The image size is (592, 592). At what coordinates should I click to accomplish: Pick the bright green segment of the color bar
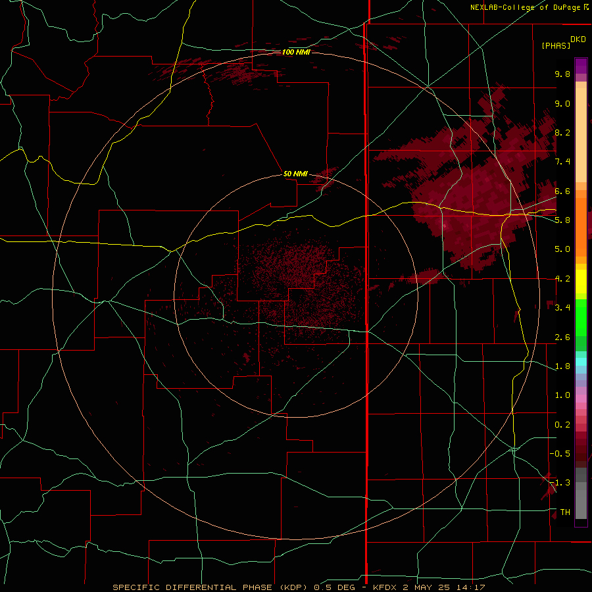[581, 317]
